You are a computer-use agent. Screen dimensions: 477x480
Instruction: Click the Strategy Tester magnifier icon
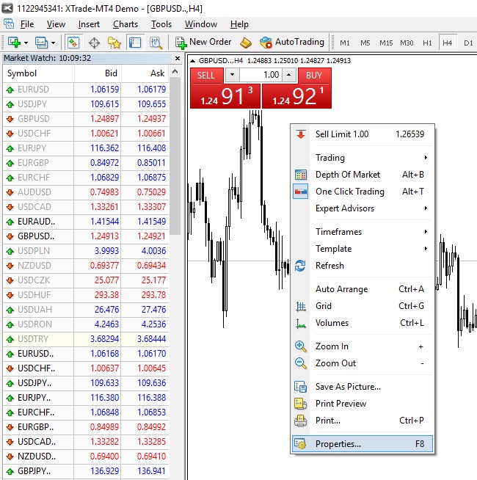click(x=156, y=43)
